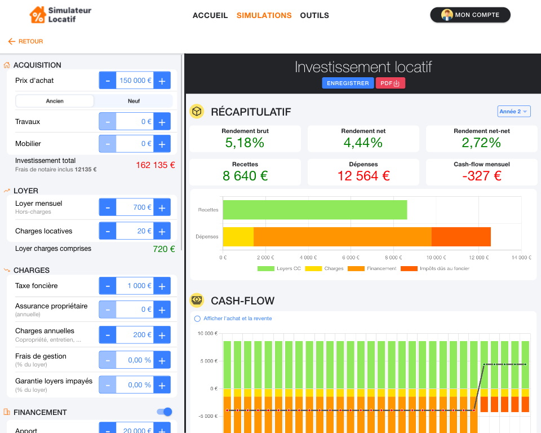Click inside the Prix d'achat value field
Screen dimensions: 541x433
click(134, 80)
